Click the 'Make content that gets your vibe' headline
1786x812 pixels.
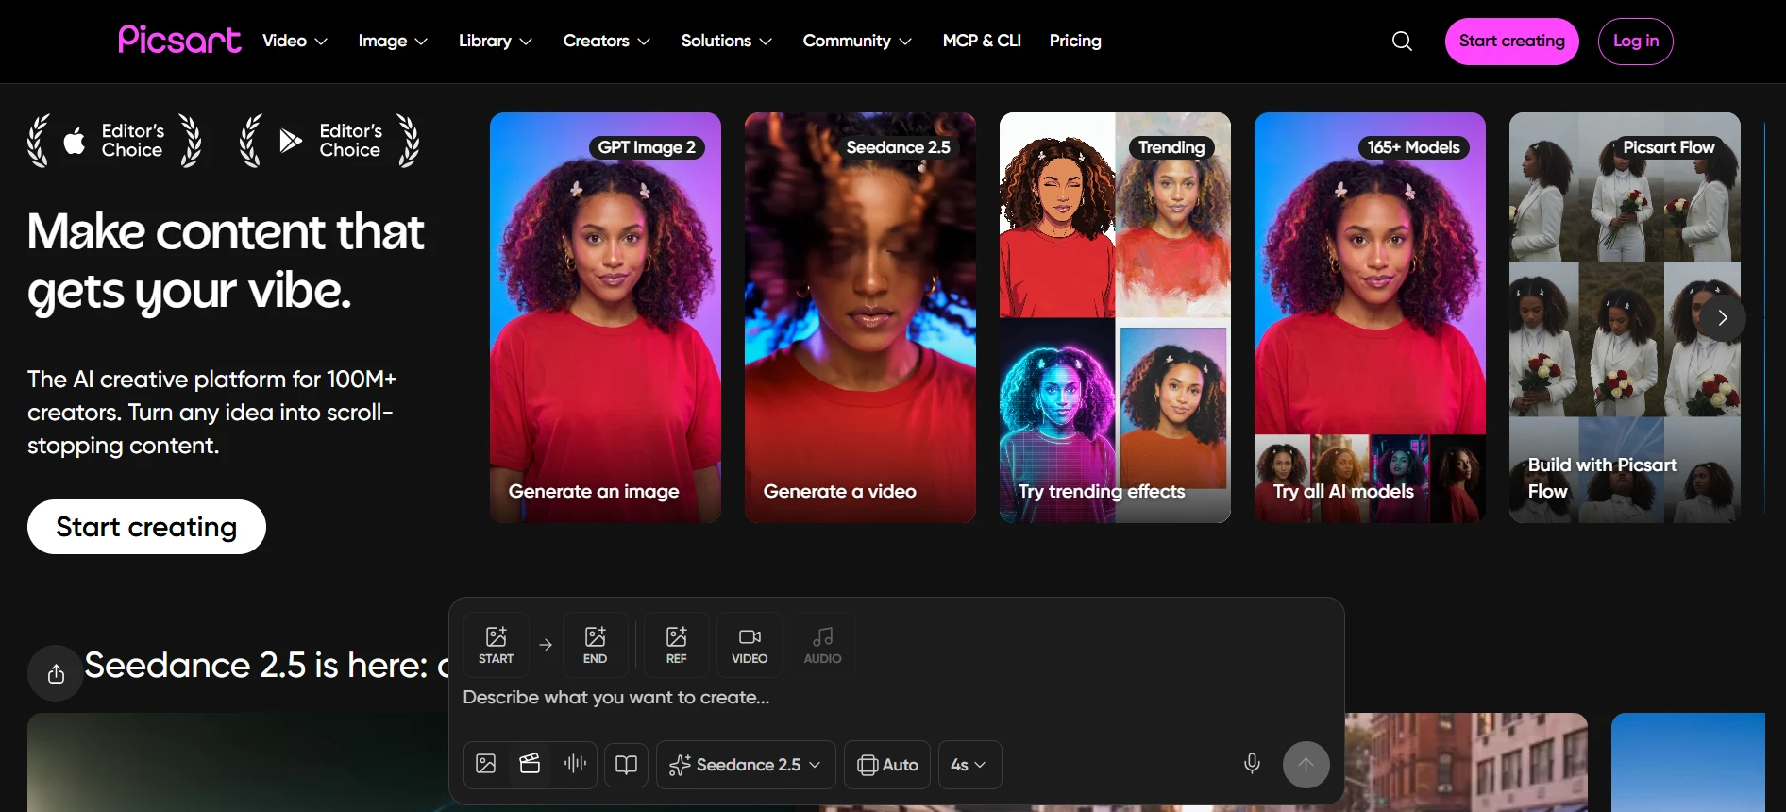pyautogui.click(x=226, y=262)
